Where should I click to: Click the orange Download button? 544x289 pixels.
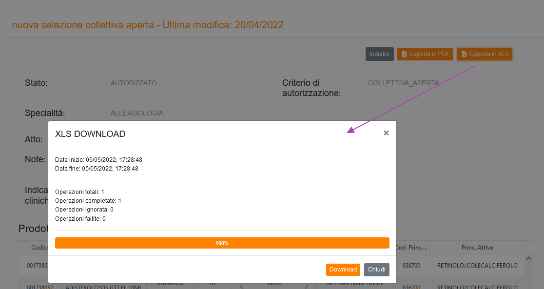(343, 270)
